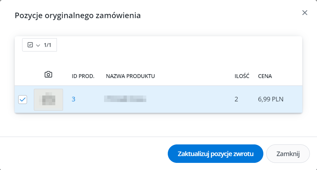Sort by ID PROD. column header
The image size is (317, 170).
pos(83,76)
